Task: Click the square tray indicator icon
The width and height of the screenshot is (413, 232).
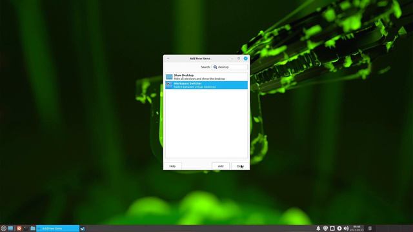Action: pyautogui.click(x=332, y=228)
